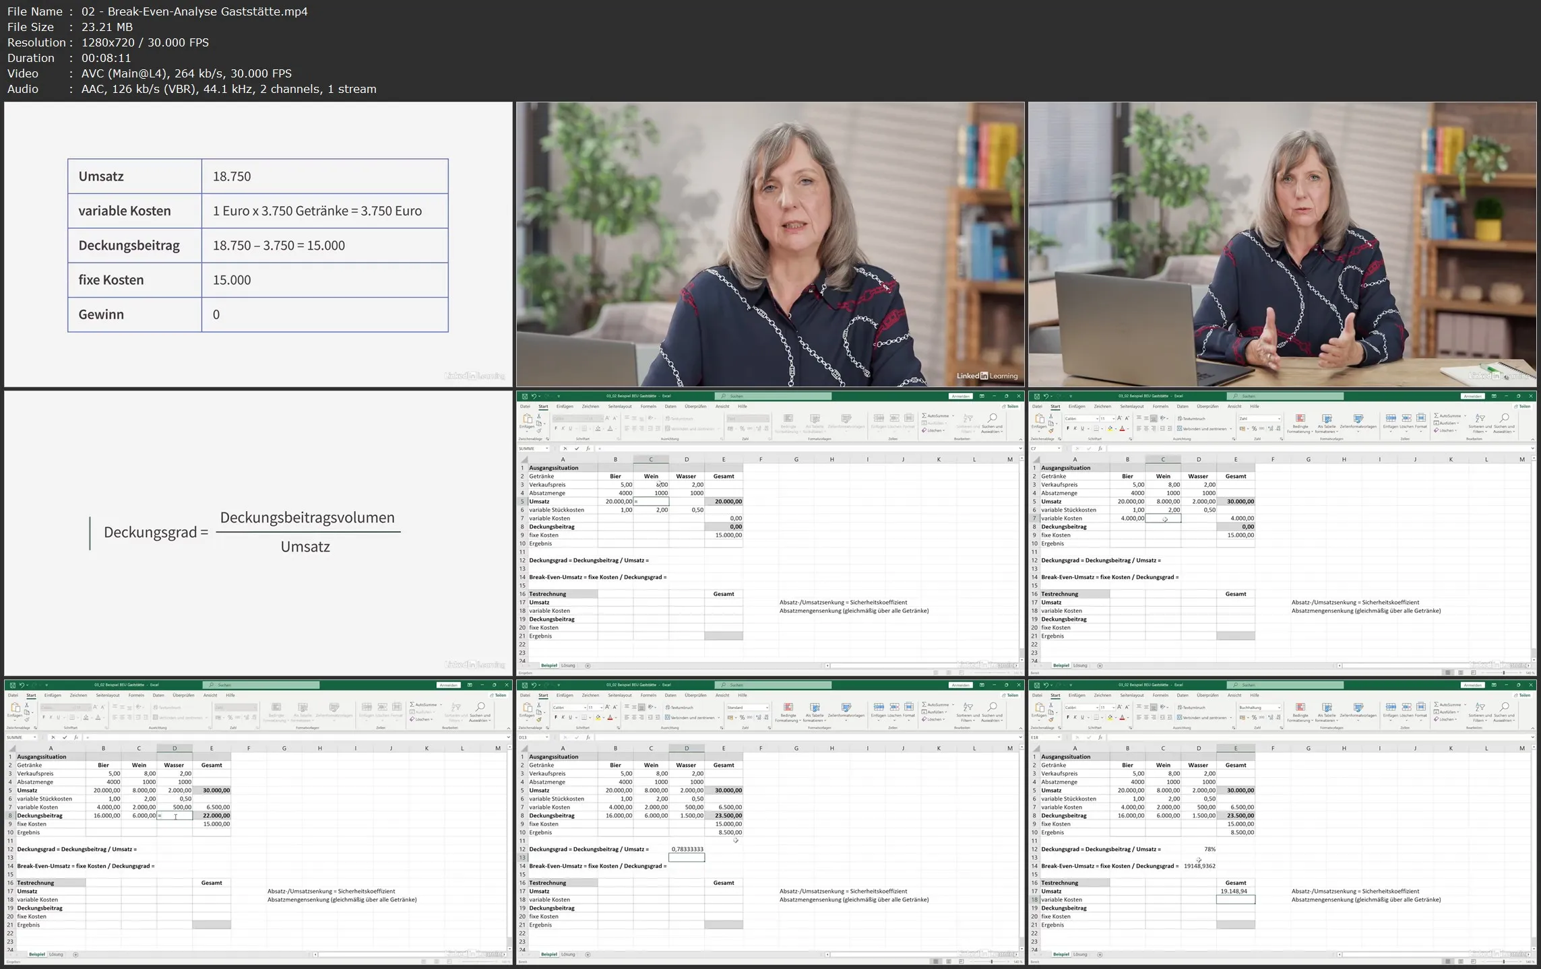Open the Buchhaltung number format dropdown
Viewport: 1541px width, 969px height.
coord(1279,707)
